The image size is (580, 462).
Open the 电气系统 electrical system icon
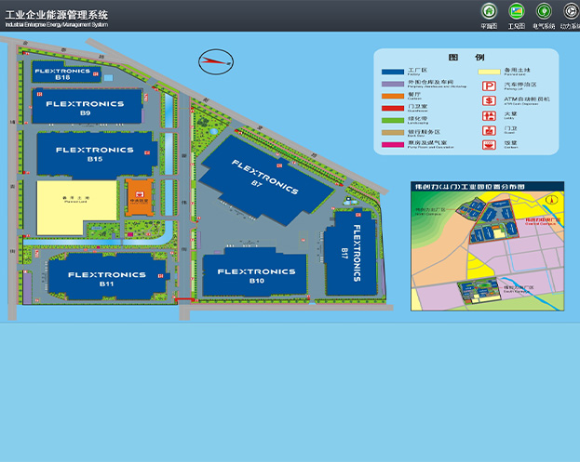[x=544, y=11]
